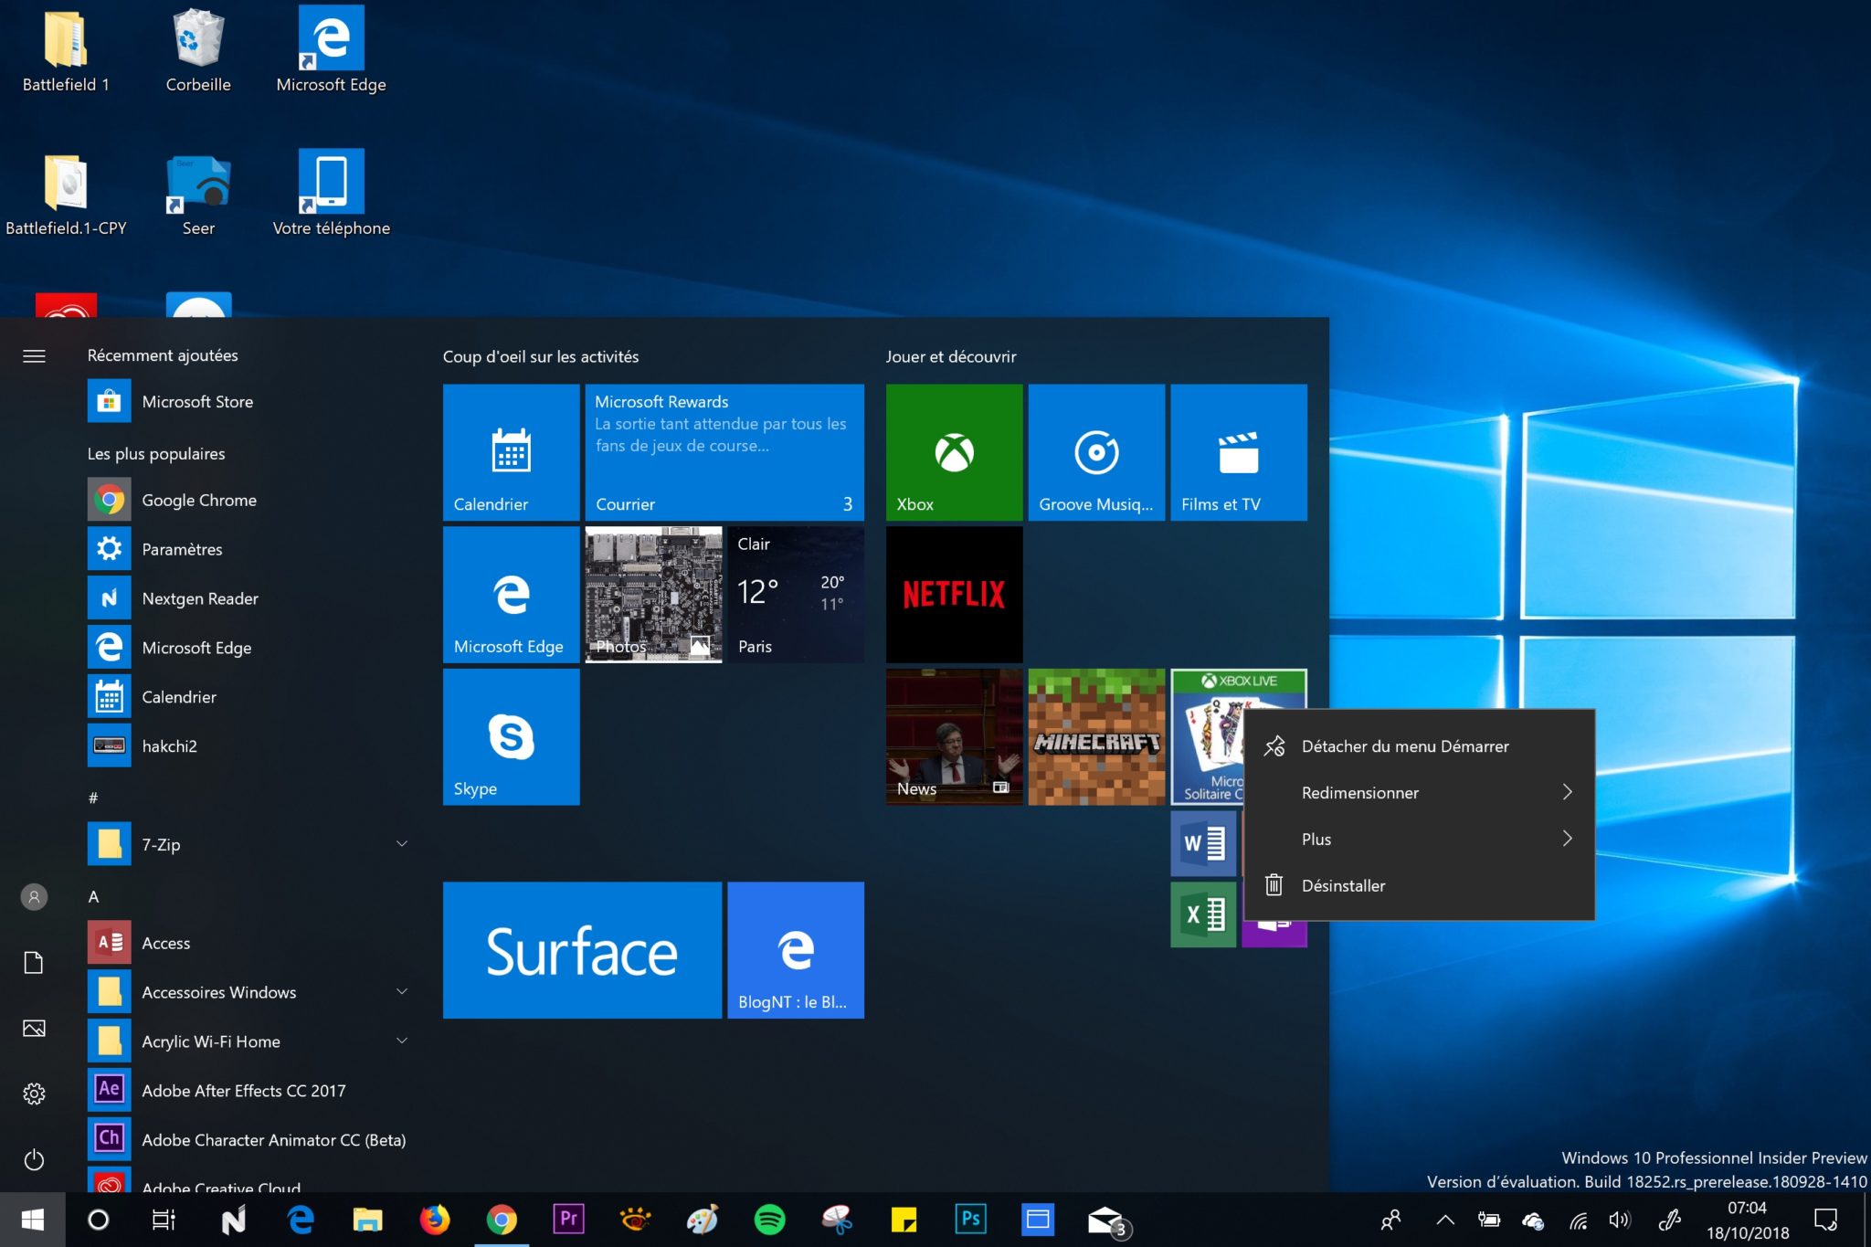This screenshot has width=1871, height=1247.
Task: Open Paramètres in the app list
Action: click(248, 549)
